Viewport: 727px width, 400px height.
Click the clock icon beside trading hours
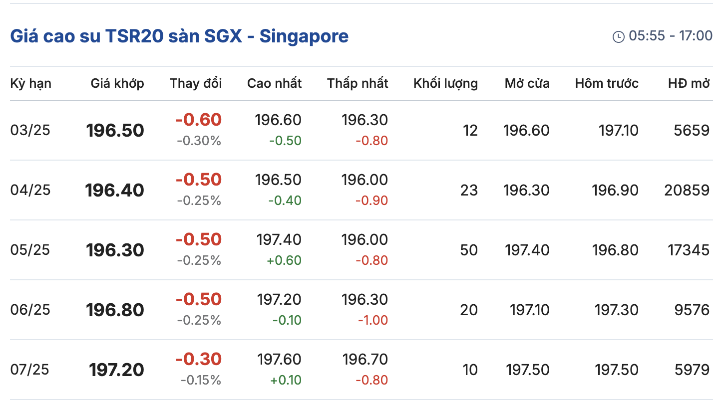click(618, 36)
